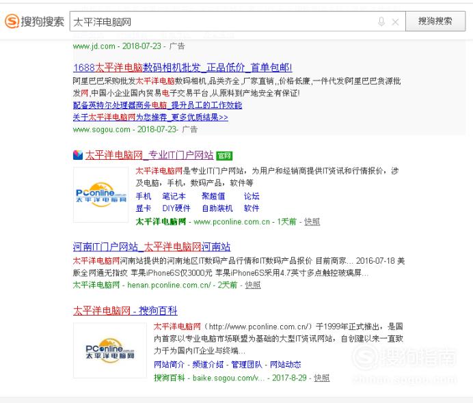Click the microphone voice search icon
This screenshot has width=473, height=403.
tap(381, 22)
